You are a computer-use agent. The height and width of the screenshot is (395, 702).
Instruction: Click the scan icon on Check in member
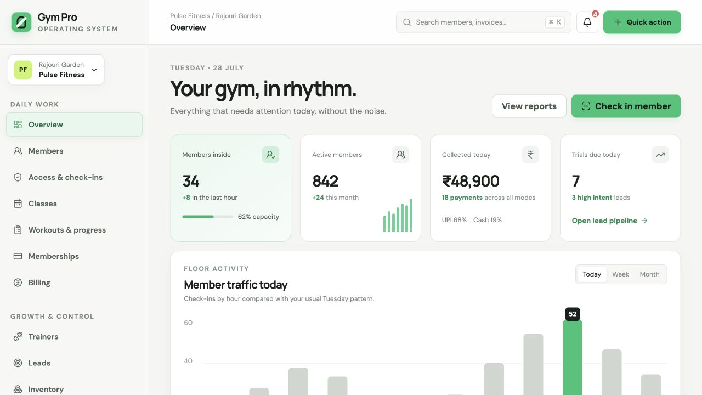pos(586,106)
